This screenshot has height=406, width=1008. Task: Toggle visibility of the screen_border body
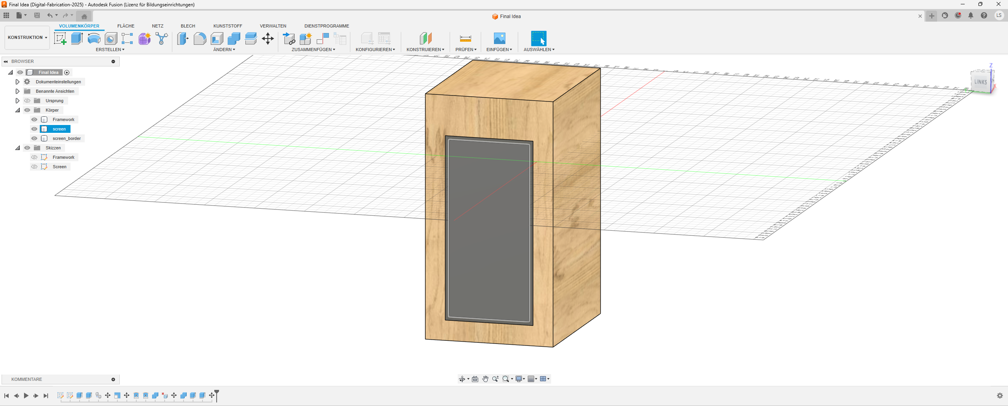pos(34,138)
